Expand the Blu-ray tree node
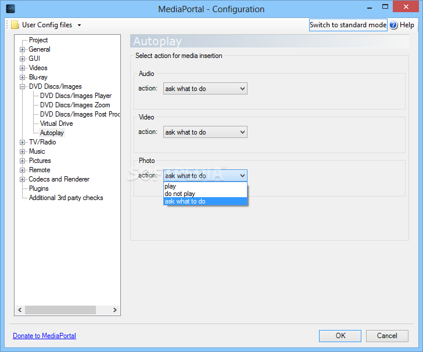The height and width of the screenshot is (352, 423). (x=23, y=77)
